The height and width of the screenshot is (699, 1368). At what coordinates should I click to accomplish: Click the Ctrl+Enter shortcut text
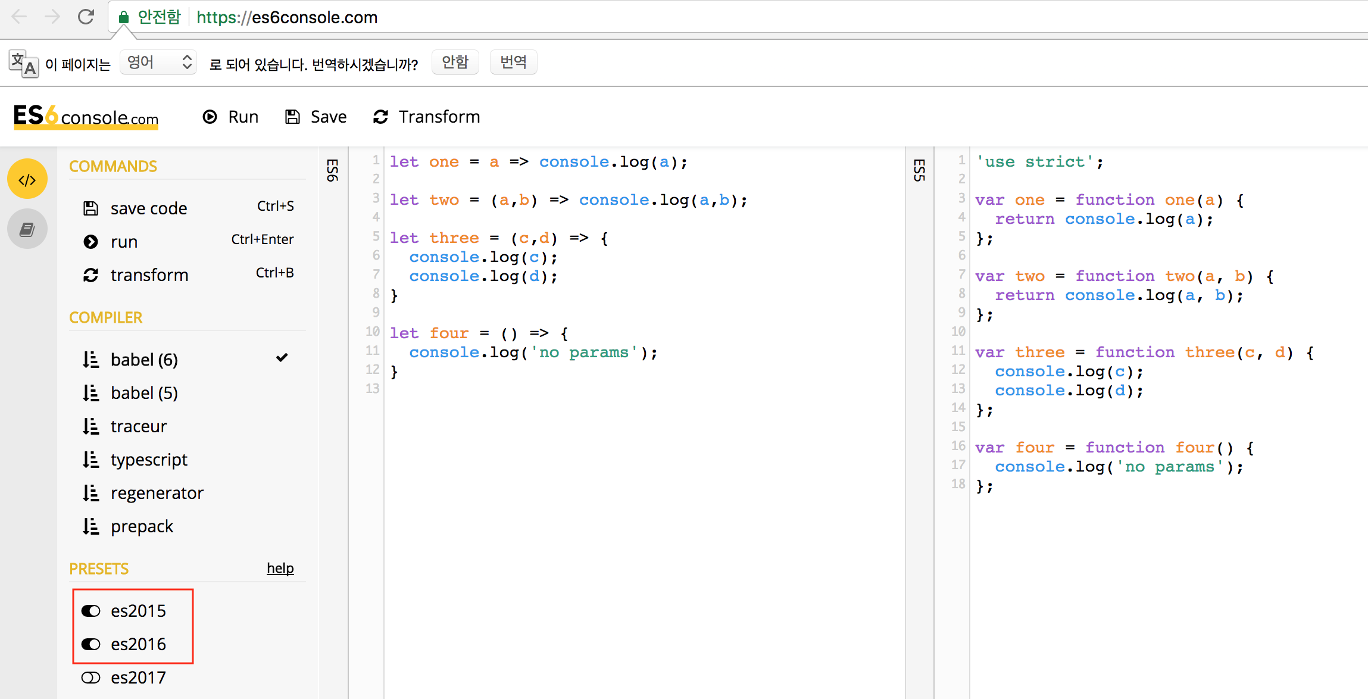tap(263, 239)
